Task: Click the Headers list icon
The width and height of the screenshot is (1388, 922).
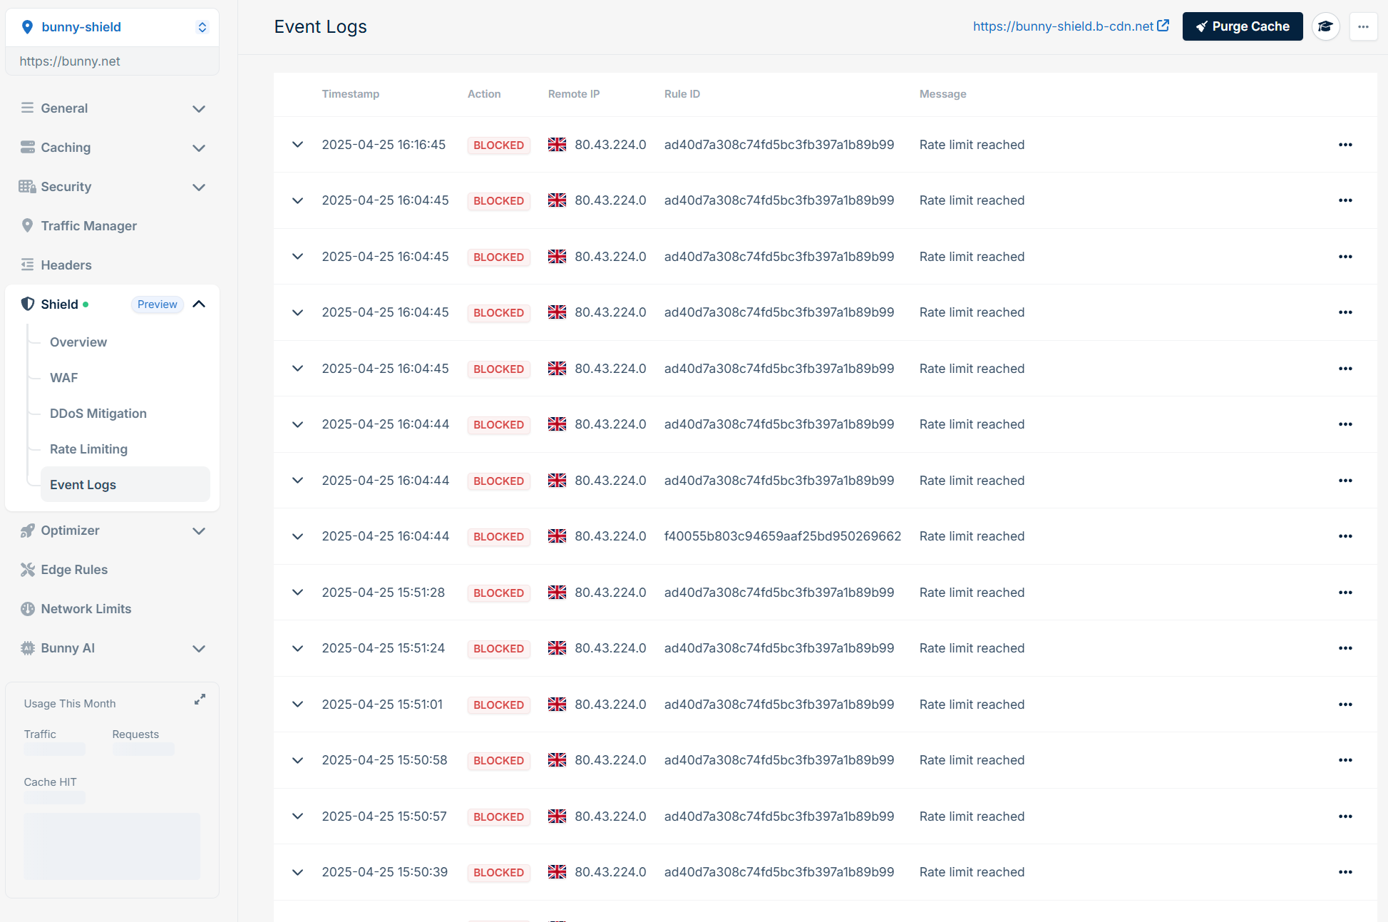Action: [27, 265]
